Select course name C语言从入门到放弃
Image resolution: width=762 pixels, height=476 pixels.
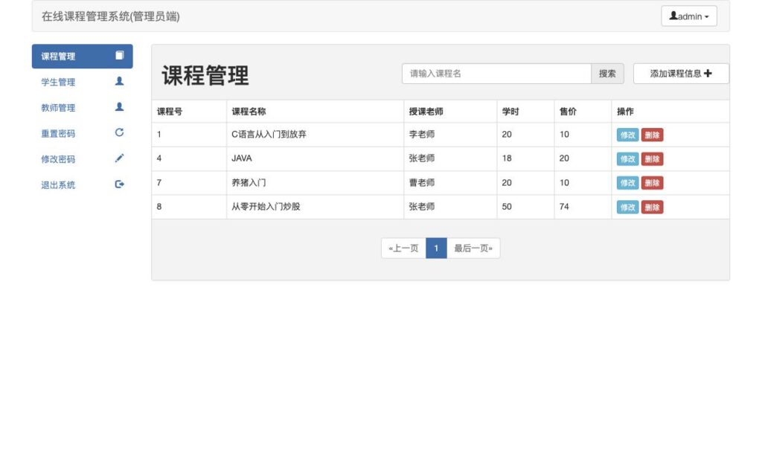point(269,135)
